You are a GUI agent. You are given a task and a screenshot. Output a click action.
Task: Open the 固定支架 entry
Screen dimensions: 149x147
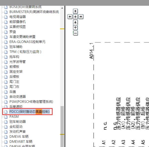[16, 72]
